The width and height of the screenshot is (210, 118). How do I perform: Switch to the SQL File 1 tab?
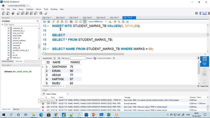click(47, 17)
